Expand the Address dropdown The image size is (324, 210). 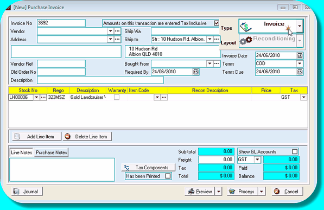click(110, 39)
